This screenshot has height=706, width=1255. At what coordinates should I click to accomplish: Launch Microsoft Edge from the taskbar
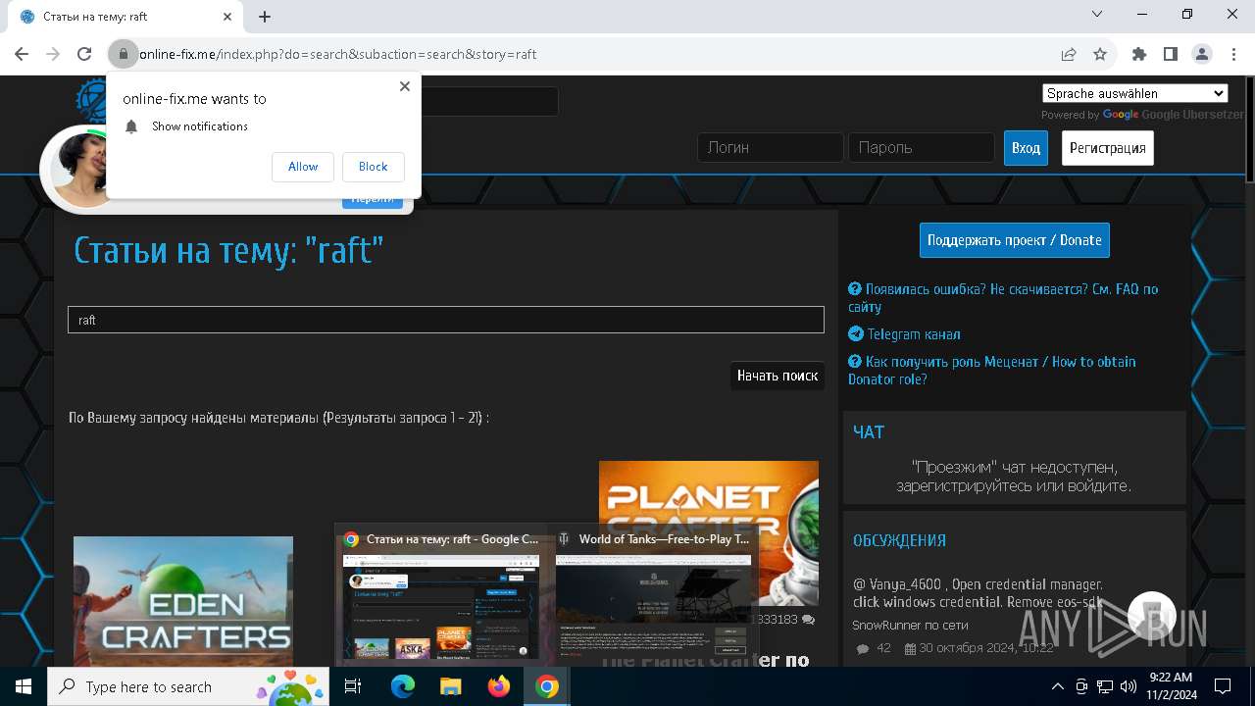point(403,686)
